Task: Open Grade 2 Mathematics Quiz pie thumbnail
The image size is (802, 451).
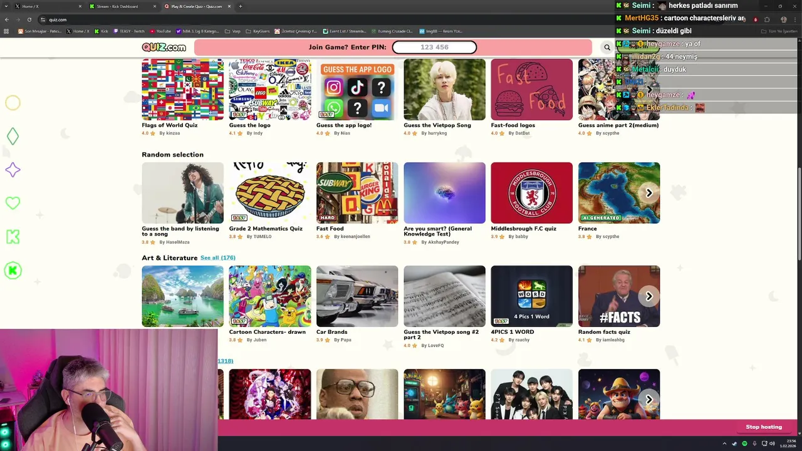Action: click(x=269, y=193)
